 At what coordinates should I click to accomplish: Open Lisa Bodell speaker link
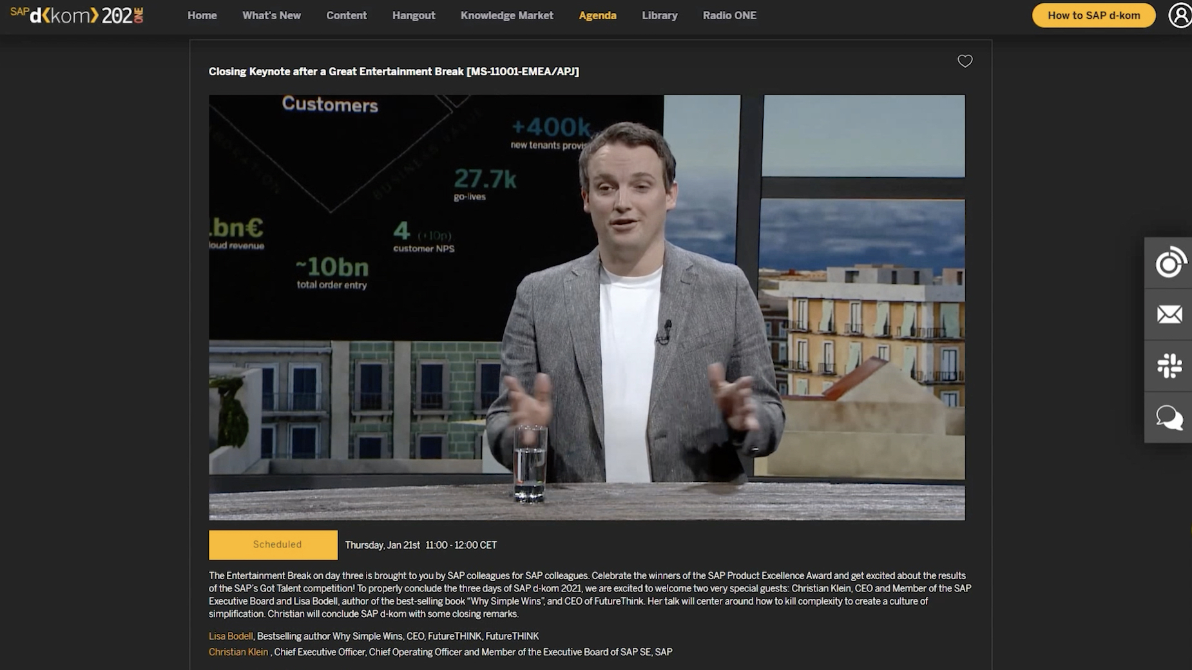[x=231, y=636]
